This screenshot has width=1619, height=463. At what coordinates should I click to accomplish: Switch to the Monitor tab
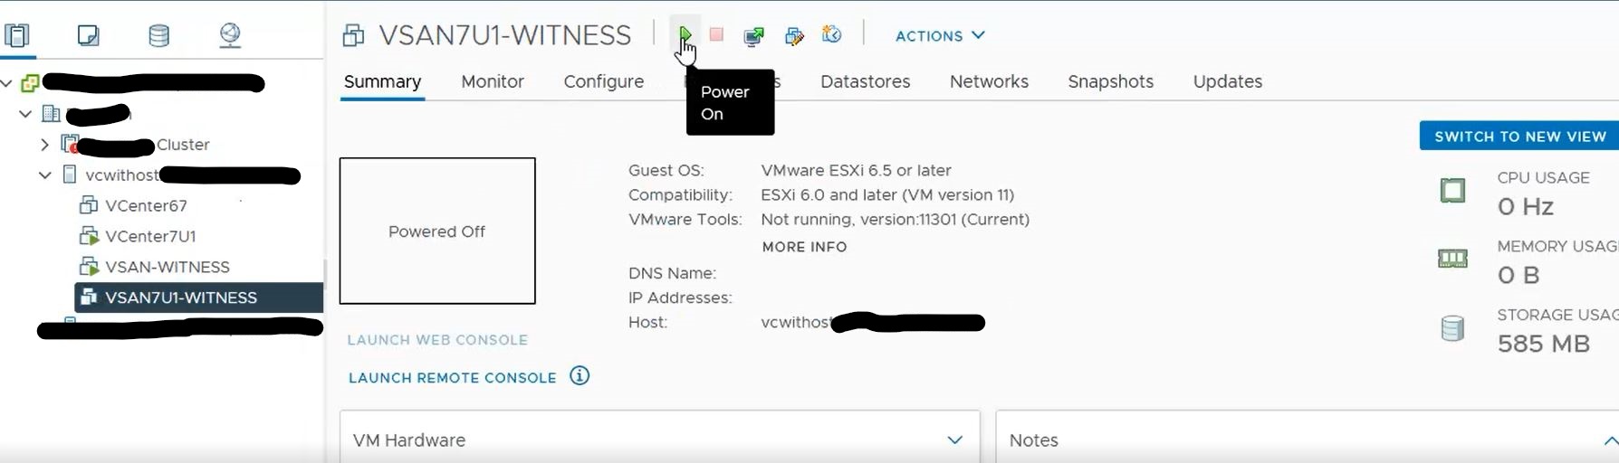tap(493, 81)
